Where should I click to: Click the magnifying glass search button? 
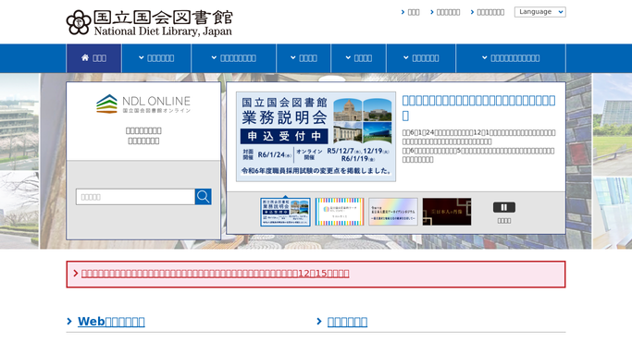pos(204,197)
